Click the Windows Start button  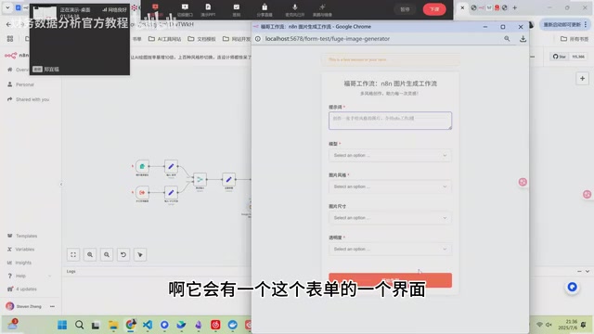click(x=62, y=325)
